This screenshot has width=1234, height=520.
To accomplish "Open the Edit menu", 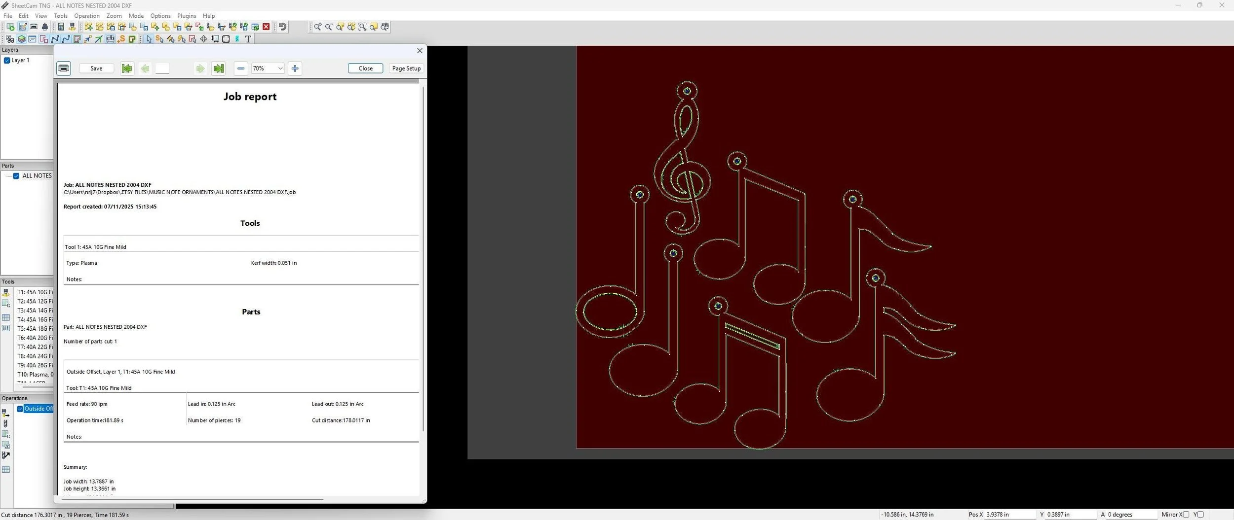I will tap(24, 16).
